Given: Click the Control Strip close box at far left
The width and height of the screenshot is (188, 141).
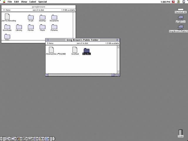Looking at the screenshot, I should coord(1,139).
